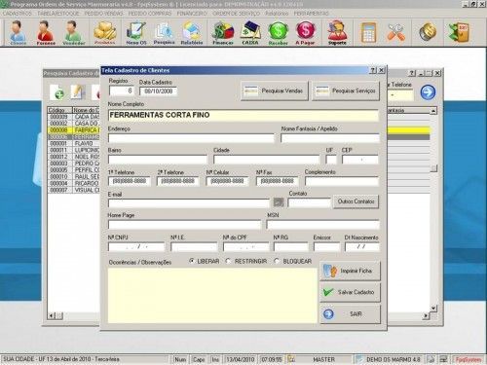The height and width of the screenshot is (365, 487).
Task: Open the PEDIDO VENDAS menu
Action: coord(103,14)
